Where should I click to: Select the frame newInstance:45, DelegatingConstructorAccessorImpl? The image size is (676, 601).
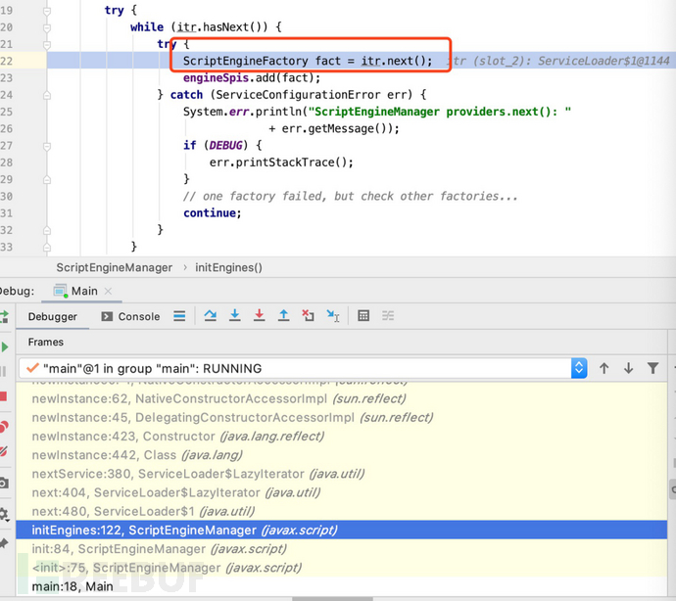342,417
